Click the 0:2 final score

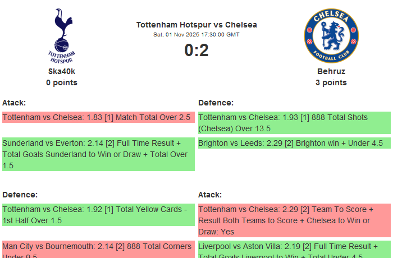196,50
